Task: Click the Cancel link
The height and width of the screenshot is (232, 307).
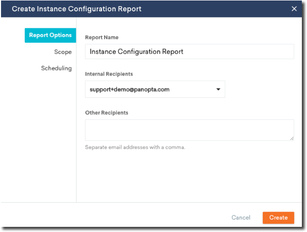Action: pos(241,218)
